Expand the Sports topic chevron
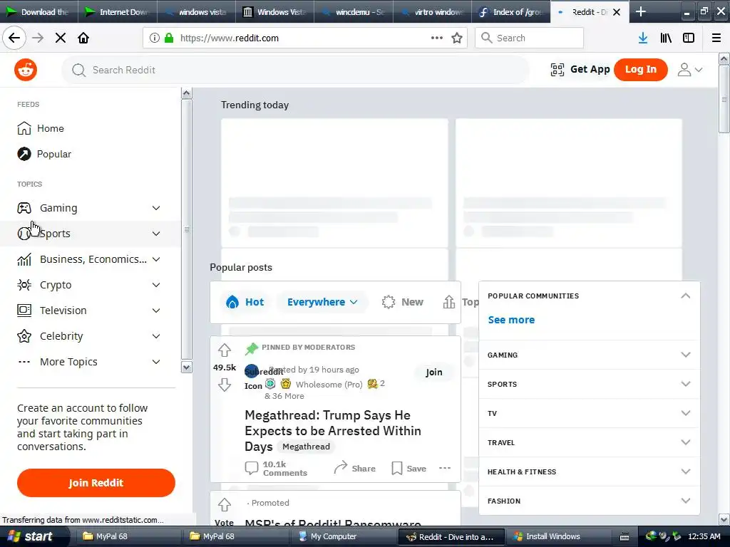The height and width of the screenshot is (547, 730). (x=156, y=234)
